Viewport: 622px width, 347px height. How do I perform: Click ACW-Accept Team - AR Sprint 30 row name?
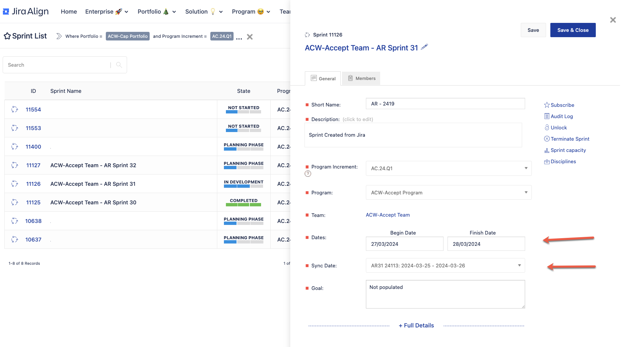pos(93,202)
